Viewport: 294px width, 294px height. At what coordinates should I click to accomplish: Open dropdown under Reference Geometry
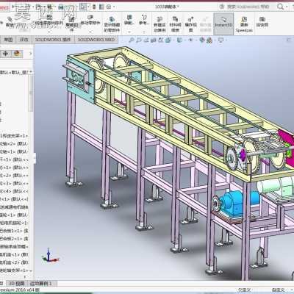tap(144, 32)
